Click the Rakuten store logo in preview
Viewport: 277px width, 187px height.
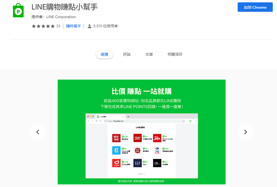[x=137, y=138]
